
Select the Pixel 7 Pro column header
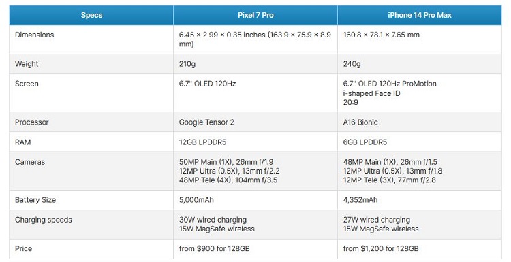point(255,15)
